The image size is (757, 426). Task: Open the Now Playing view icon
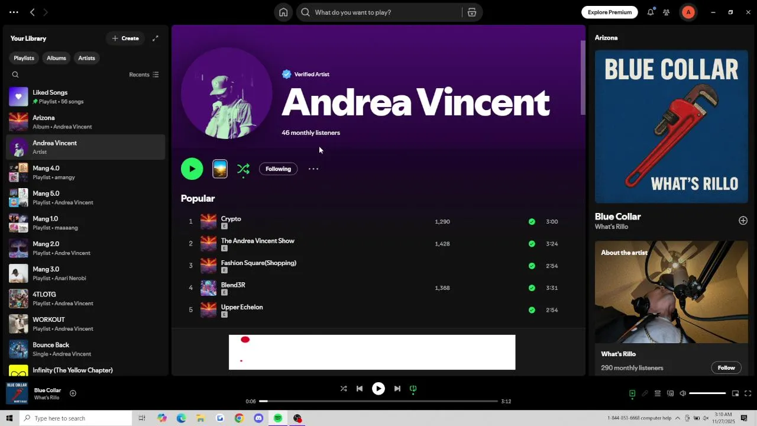pos(632,393)
